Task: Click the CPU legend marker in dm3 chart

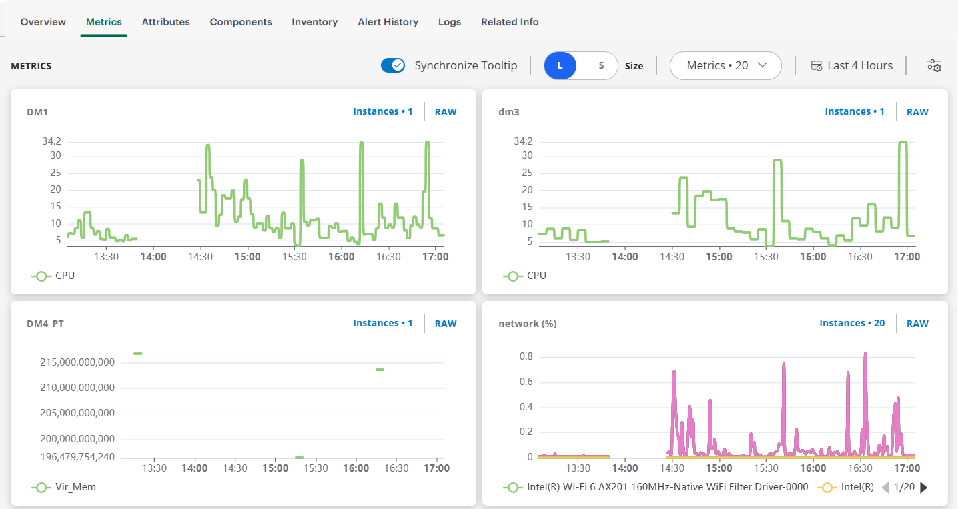Action: pos(513,276)
